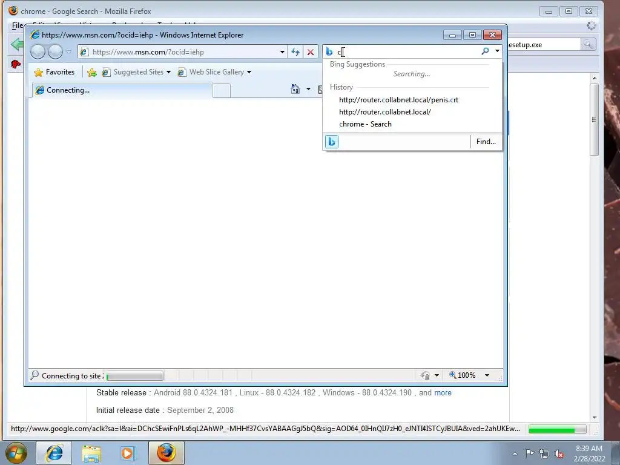Screen dimensions: 620x465
Task: Open the Web Slice Gallery dropdown
Action: [214, 72]
